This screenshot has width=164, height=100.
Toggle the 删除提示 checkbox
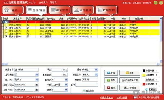(x=84, y=91)
